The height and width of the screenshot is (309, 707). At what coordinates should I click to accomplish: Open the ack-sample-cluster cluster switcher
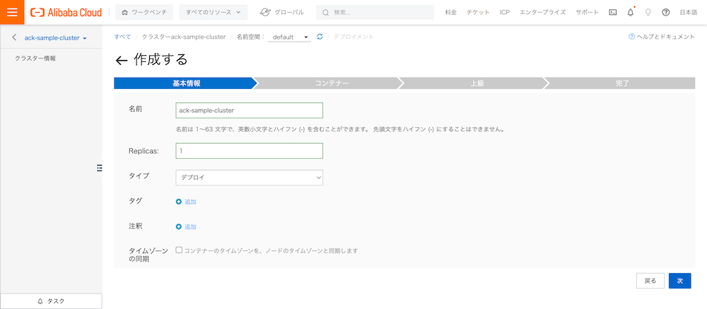pos(55,37)
